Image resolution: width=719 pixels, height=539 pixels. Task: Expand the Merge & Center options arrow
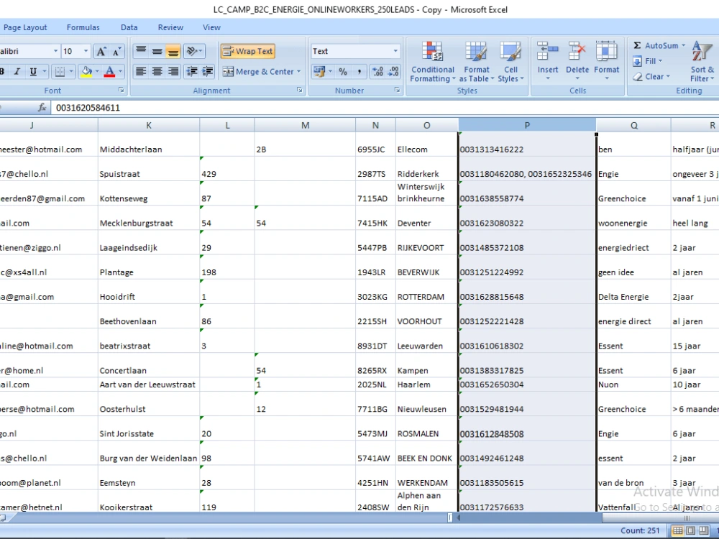coord(299,71)
